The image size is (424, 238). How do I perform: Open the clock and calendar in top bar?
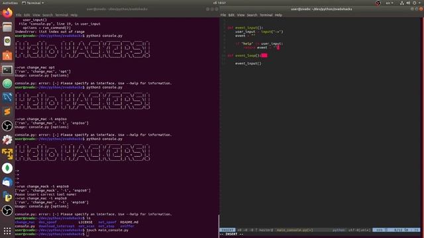click(219, 3)
